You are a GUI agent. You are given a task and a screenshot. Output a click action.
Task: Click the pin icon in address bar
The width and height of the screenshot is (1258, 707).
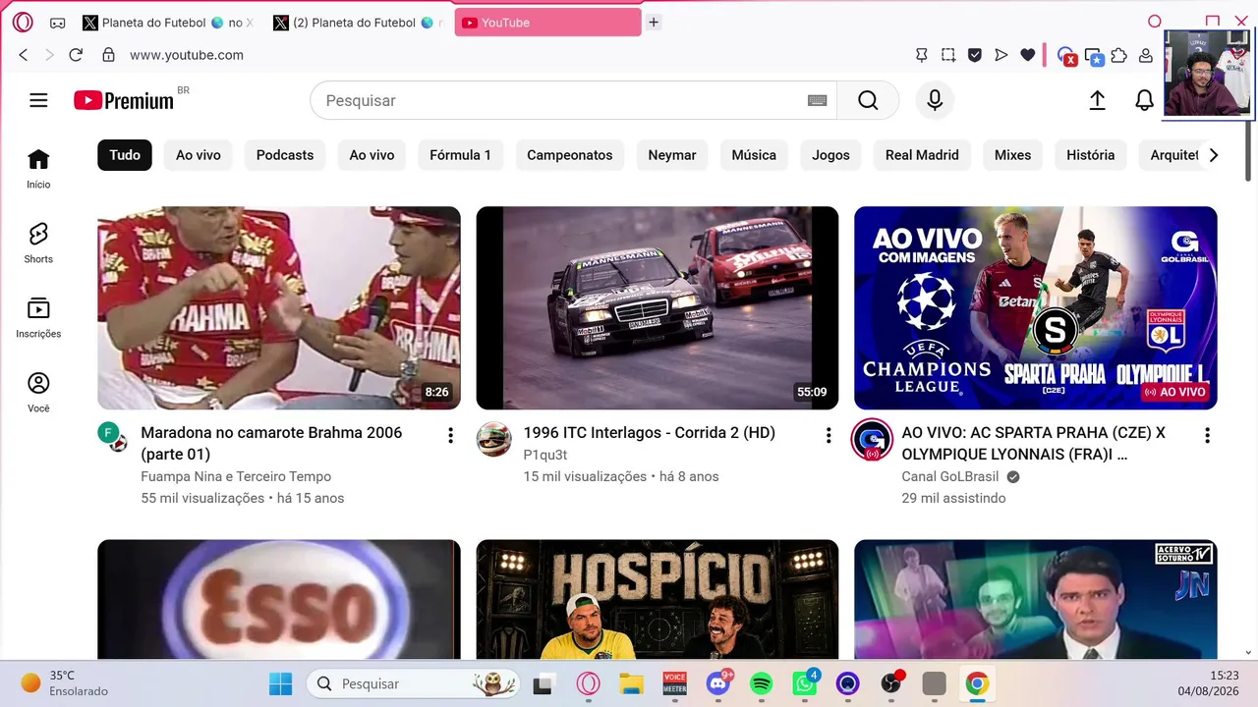(921, 55)
